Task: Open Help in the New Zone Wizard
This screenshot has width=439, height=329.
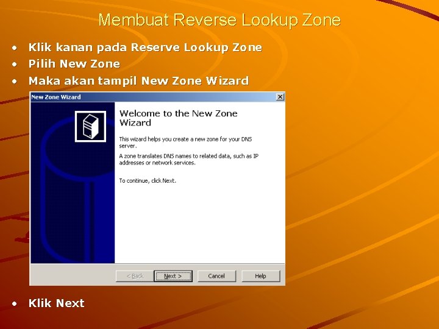Action: 260,276
